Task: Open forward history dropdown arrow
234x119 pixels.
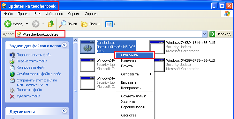Action: (x=43, y=24)
